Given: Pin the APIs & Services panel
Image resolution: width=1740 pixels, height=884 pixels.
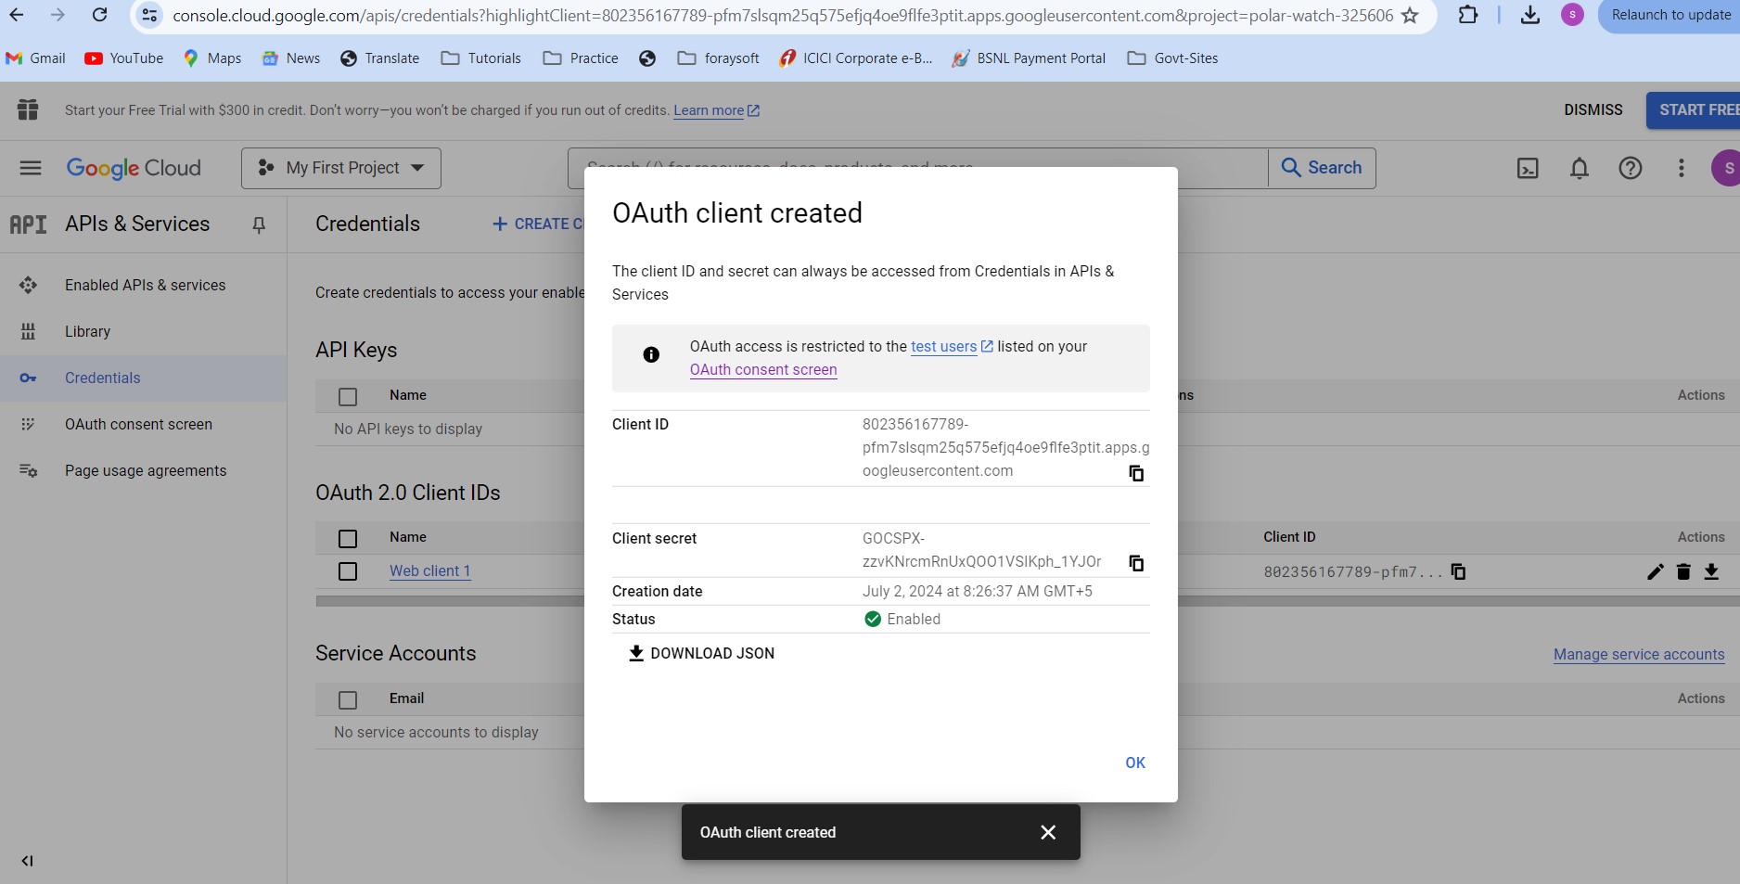Looking at the screenshot, I should [259, 224].
